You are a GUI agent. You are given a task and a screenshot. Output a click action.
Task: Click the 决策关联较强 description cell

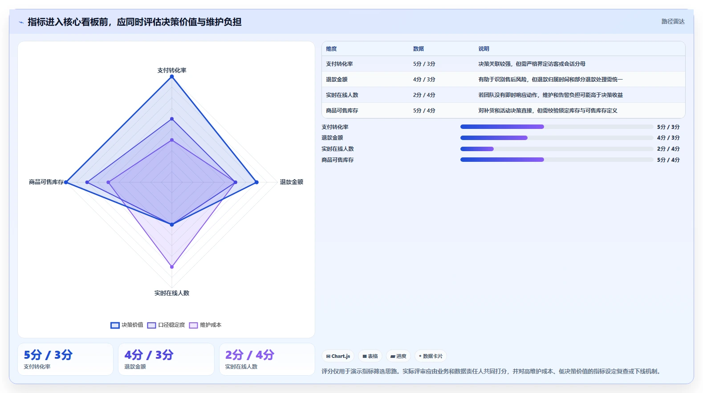pos(532,64)
